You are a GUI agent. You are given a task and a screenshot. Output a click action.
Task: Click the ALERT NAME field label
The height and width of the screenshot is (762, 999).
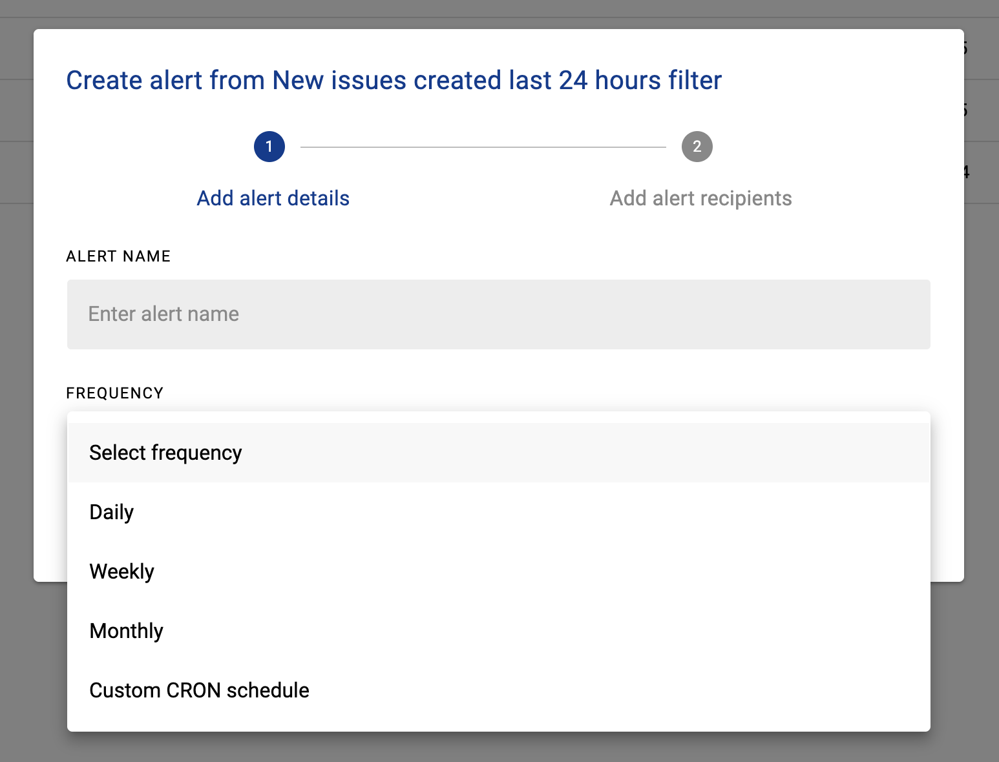(x=118, y=256)
